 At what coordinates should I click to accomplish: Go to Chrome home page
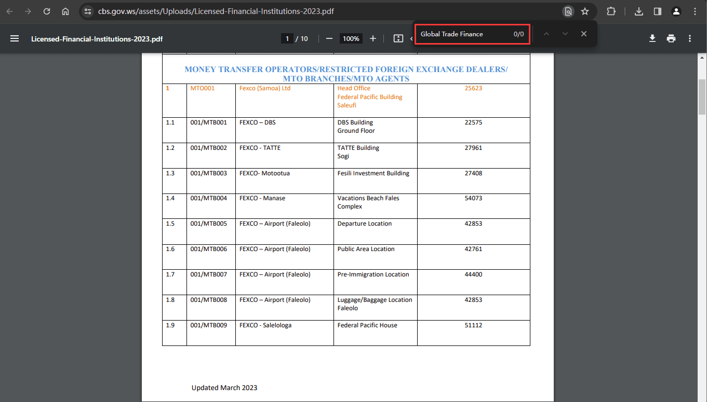[x=65, y=11]
